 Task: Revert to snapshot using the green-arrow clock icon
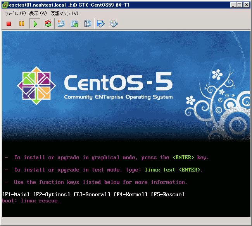coord(74,24)
